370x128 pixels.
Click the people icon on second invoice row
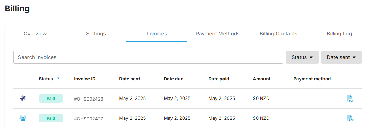coord(23,118)
